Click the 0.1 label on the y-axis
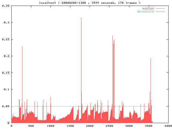Image resolution: width=172 pixels, height=129 pixels. tap(6, 89)
